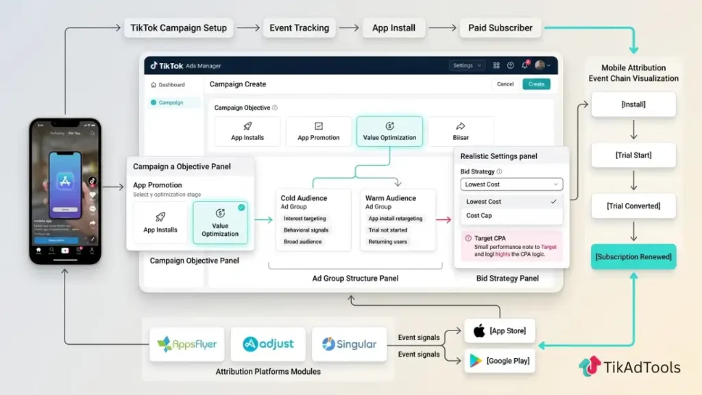Click the App Promotion objective icon
The width and height of the screenshot is (702, 395).
tap(318, 128)
